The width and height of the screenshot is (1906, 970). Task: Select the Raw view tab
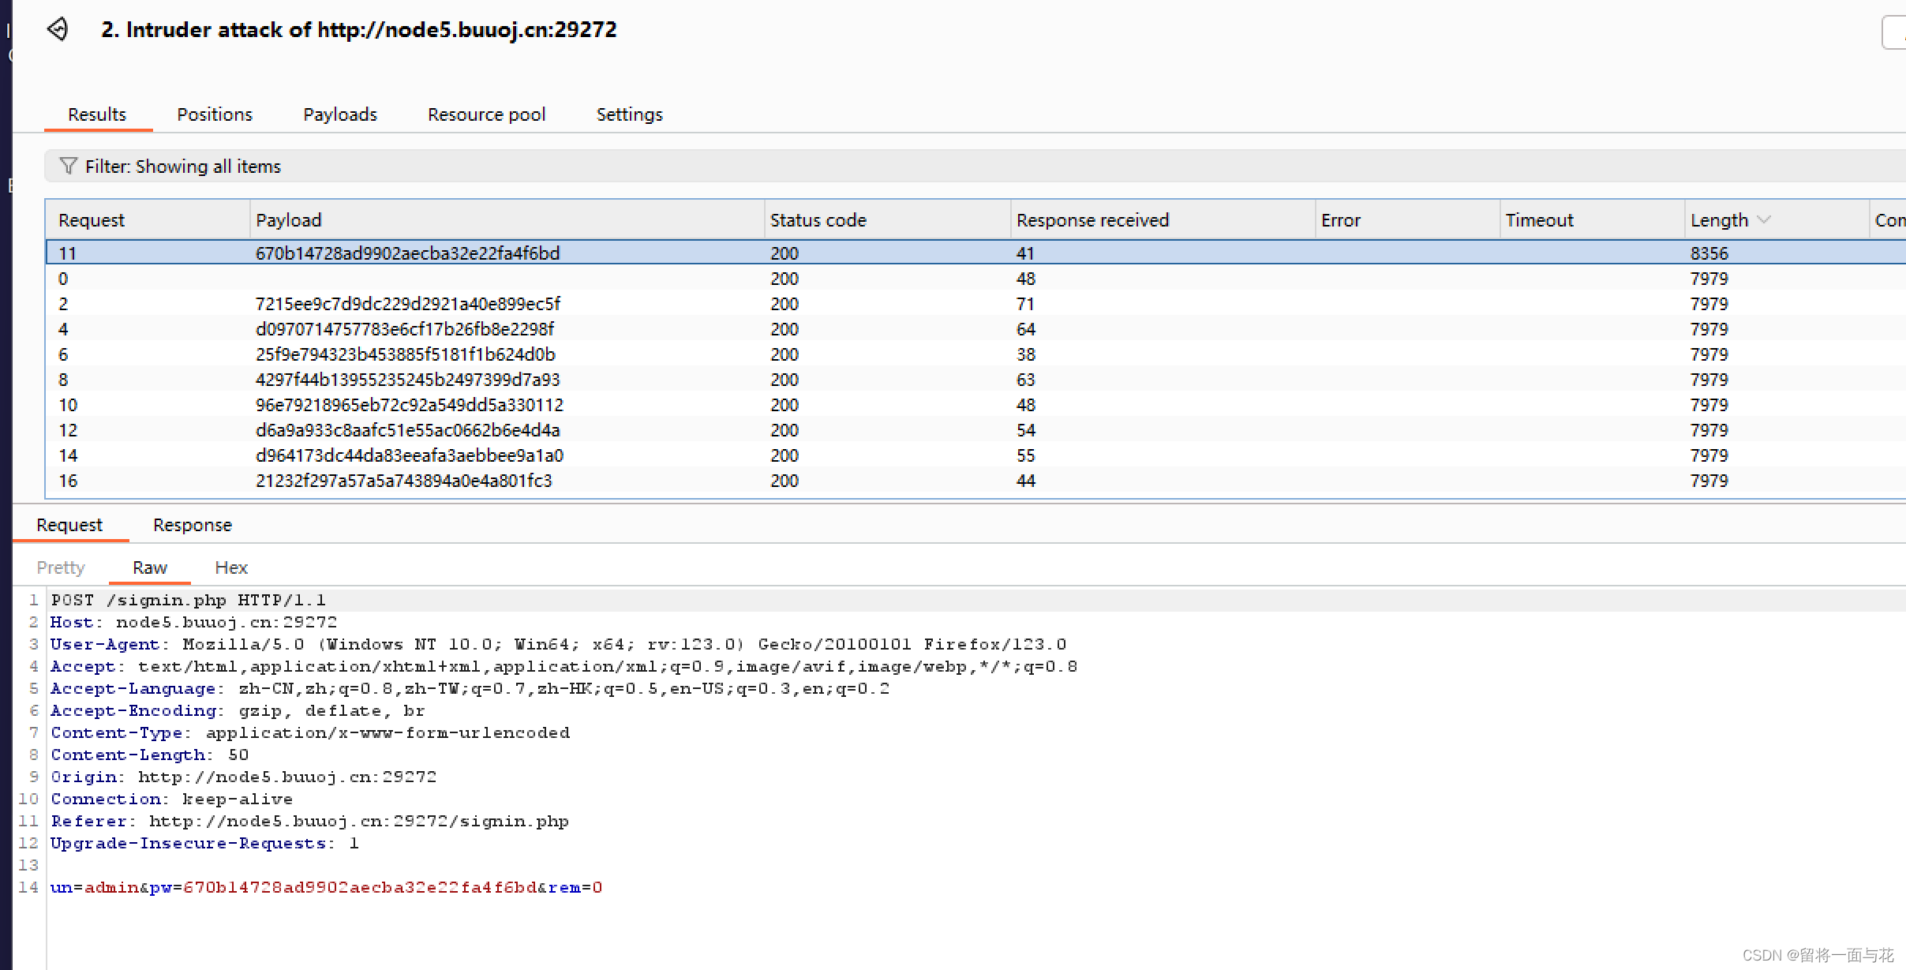pos(149,567)
